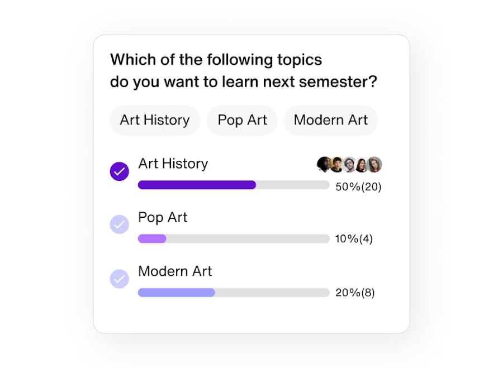Open the Pop Art filter chip

[x=242, y=120]
